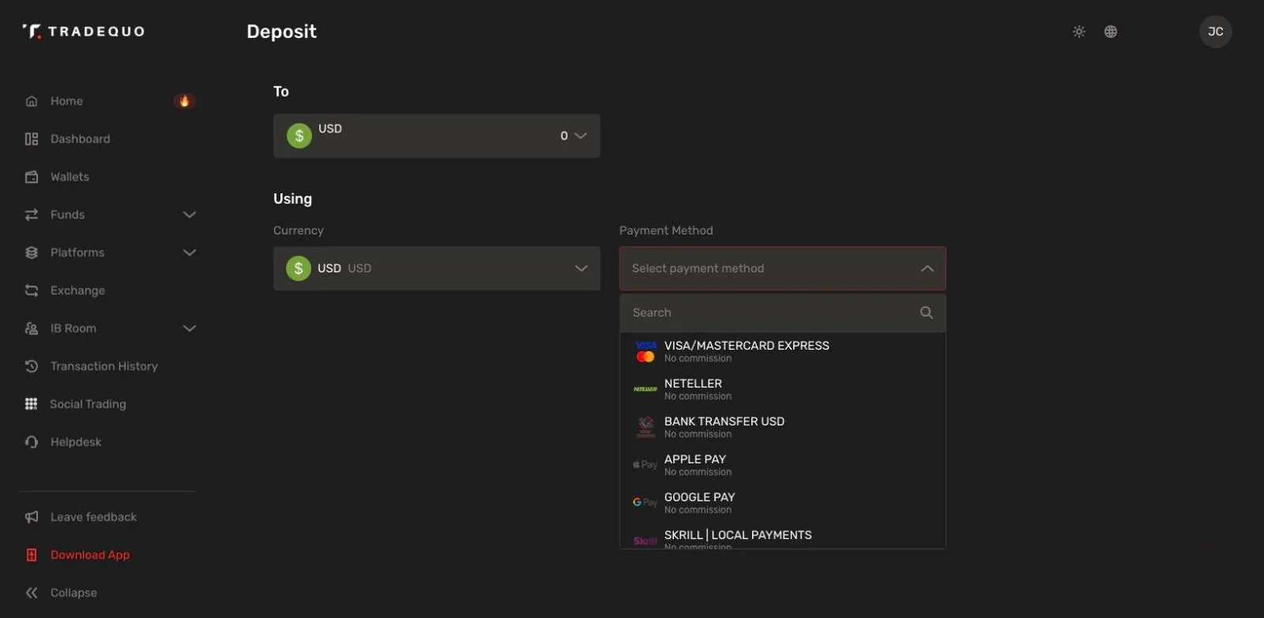Image resolution: width=1264 pixels, height=618 pixels.
Task: Click the TradeQuo logo
Action: pyautogui.click(x=83, y=32)
